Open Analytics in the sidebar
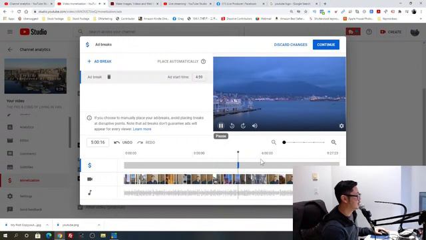The image size is (426, 240). point(27,127)
